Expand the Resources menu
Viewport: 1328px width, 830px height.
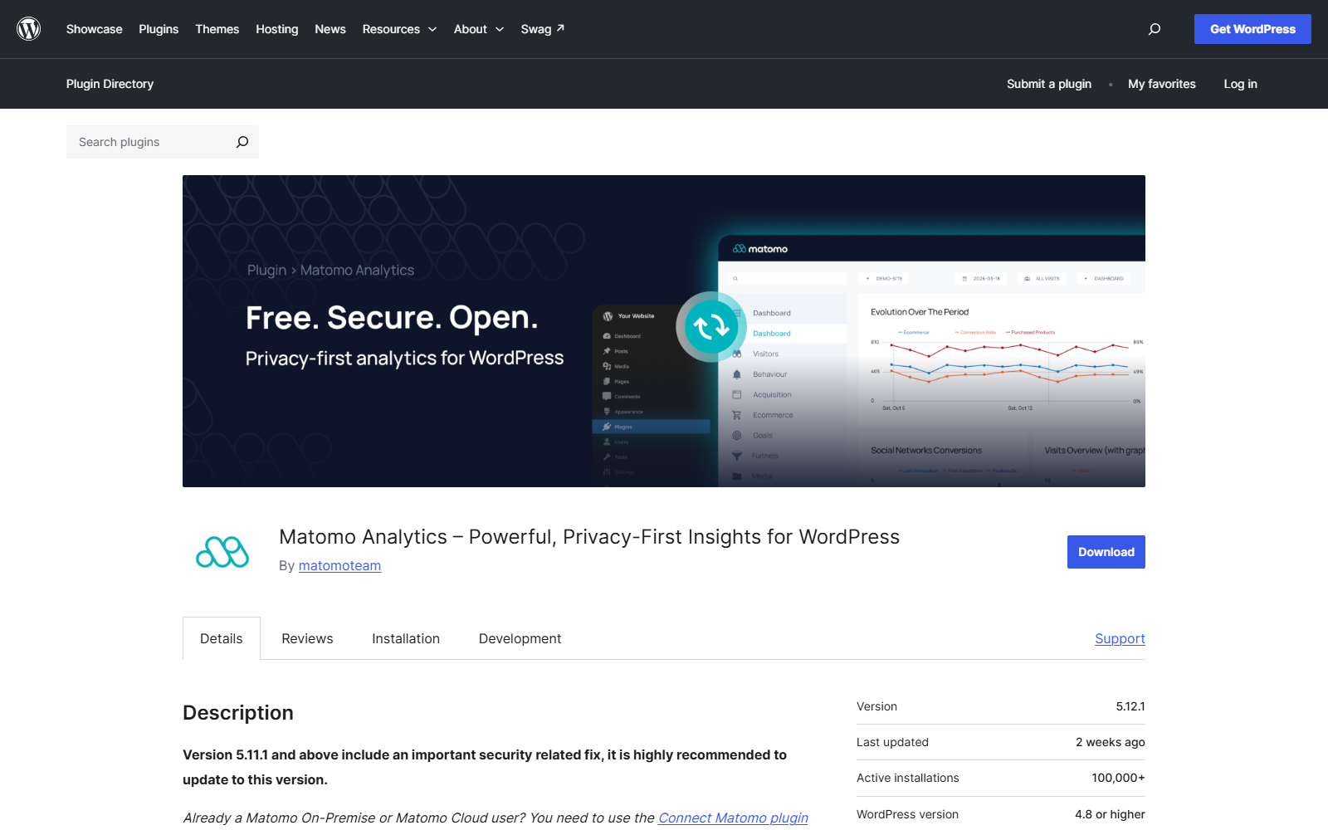(x=399, y=29)
